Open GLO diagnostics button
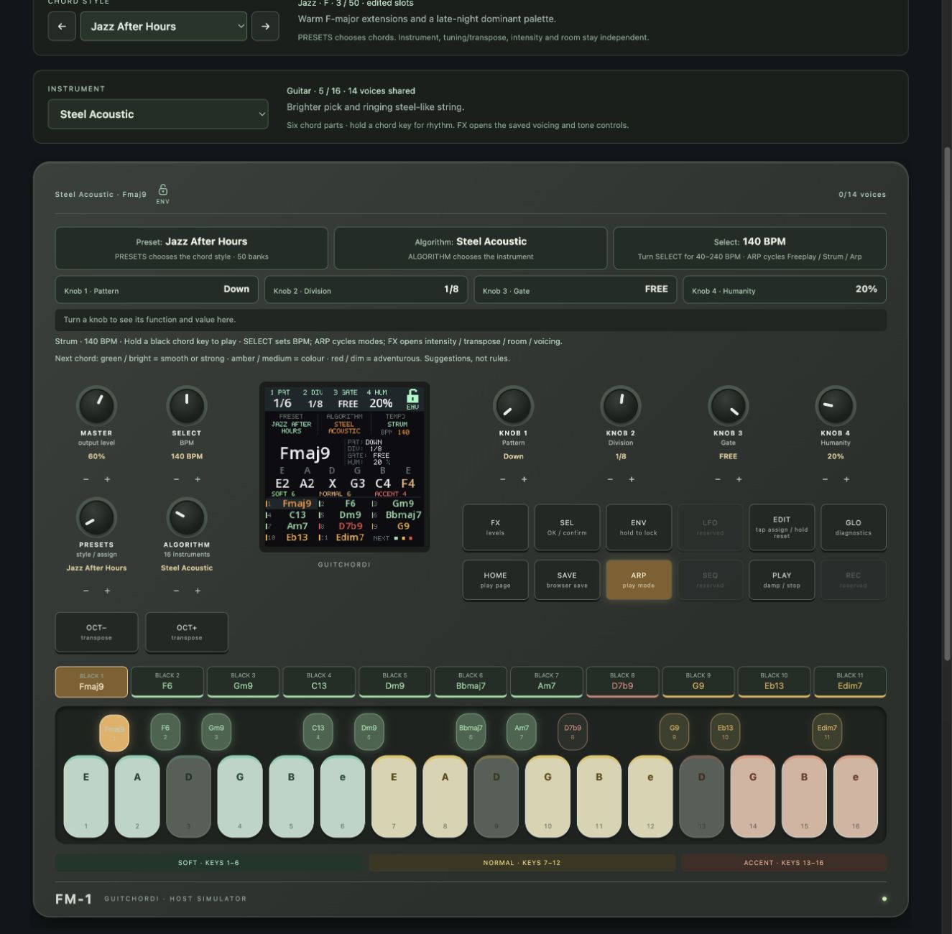952x934 pixels. pyautogui.click(x=854, y=527)
